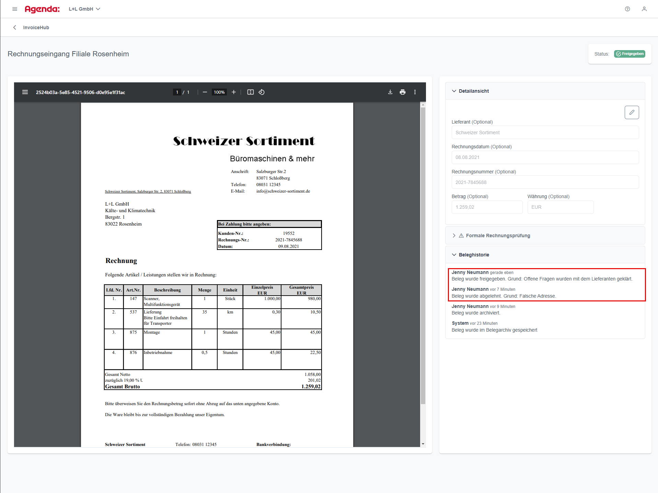Click the Kunden-Nr. value 19552
Image resolution: width=658 pixels, height=493 pixels.
tap(289, 233)
